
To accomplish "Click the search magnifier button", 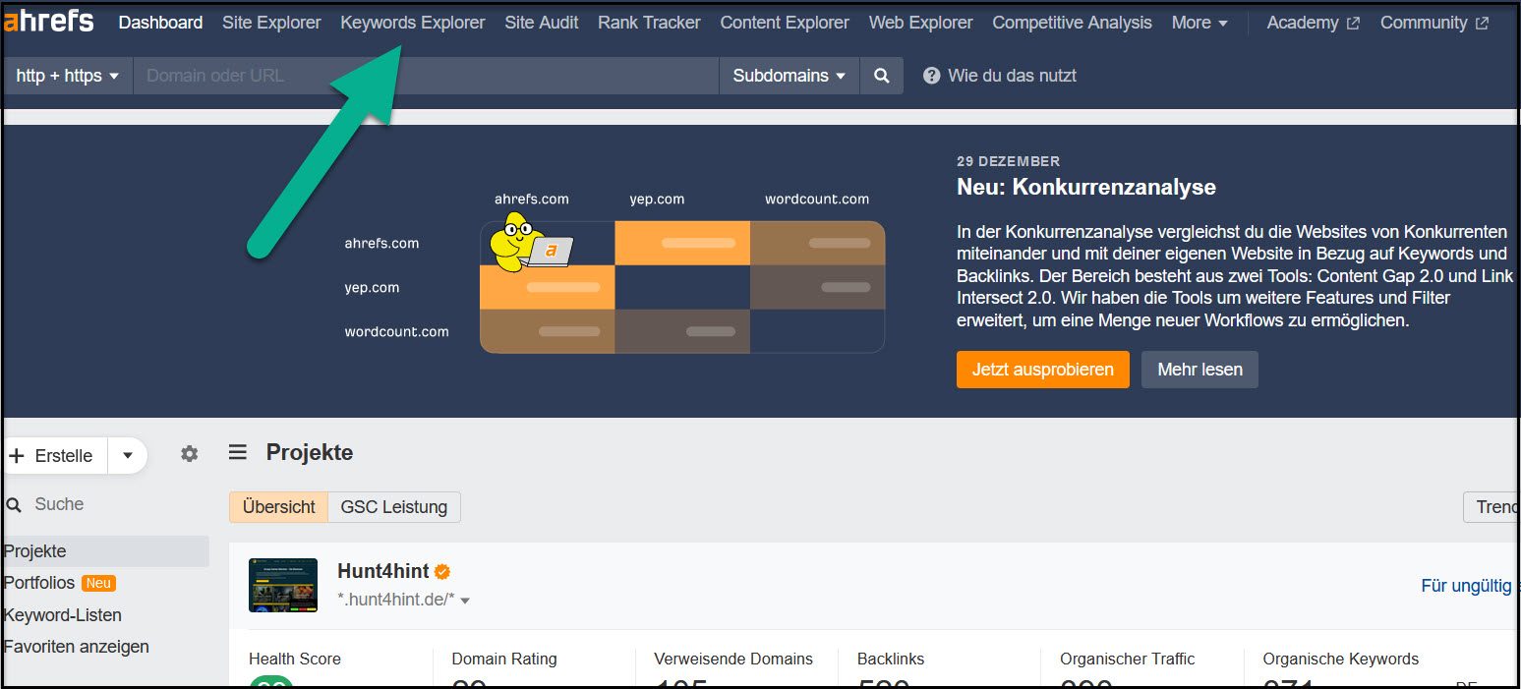I will (882, 76).
